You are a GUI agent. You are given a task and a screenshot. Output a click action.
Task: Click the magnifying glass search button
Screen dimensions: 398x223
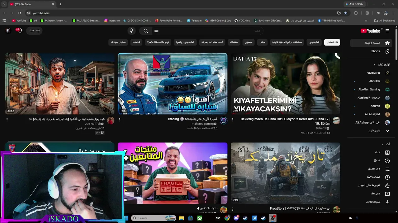point(146,31)
